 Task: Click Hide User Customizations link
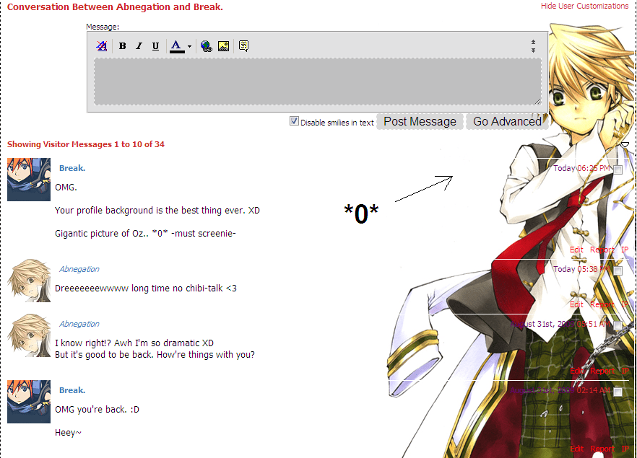point(584,6)
